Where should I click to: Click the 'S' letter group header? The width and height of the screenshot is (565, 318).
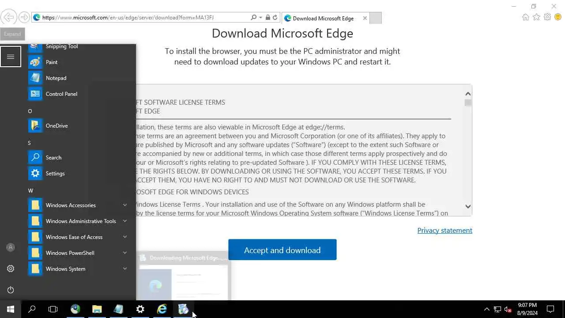(30, 143)
